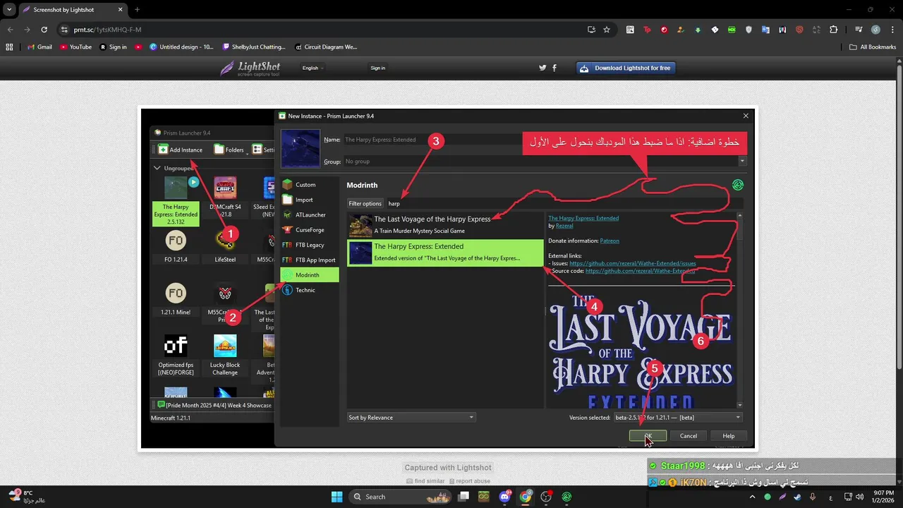Open the Chrome profile avatar

pyautogui.click(x=875, y=30)
